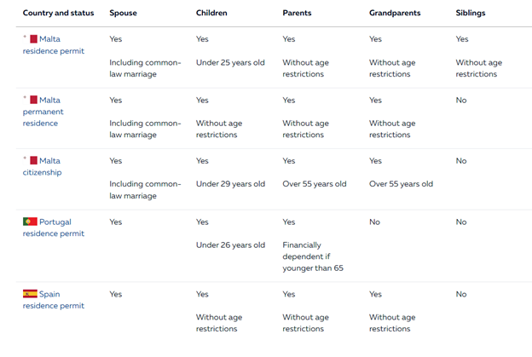Viewport: 532px width, 357px height.
Task: Click the Parents column header
Action: tap(297, 13)
